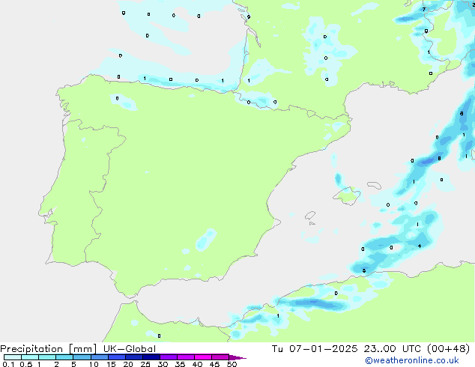
Task: Click the legend label '30'
Action: (x=163, y=364)
